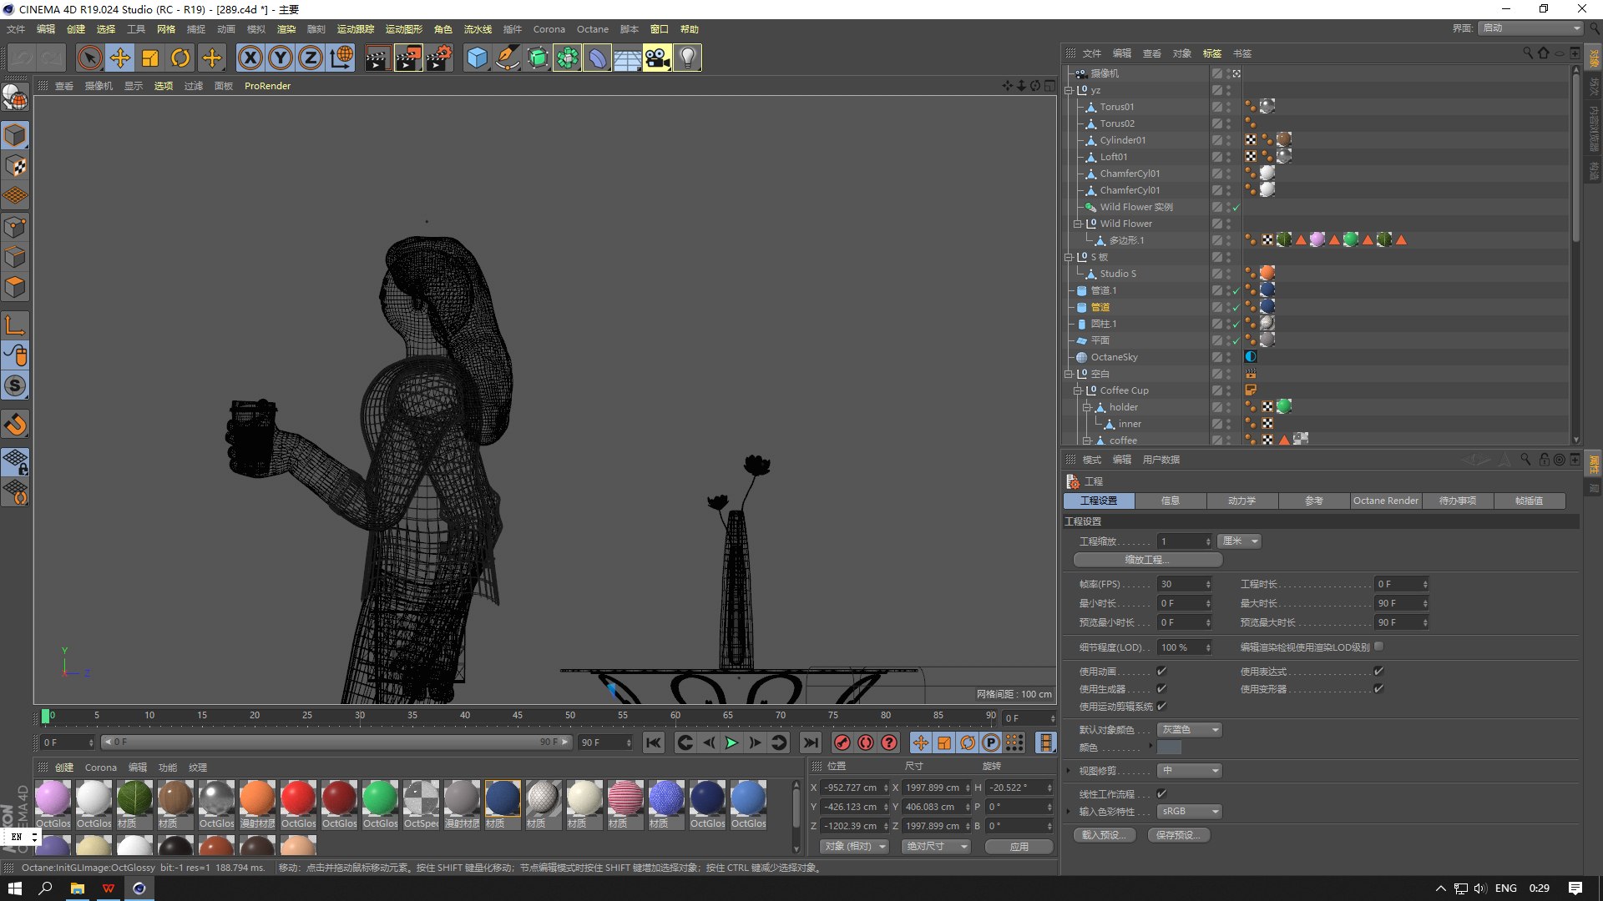Collapse the Wild Flower group node

pyautogui.click(x=1078, y=224)
